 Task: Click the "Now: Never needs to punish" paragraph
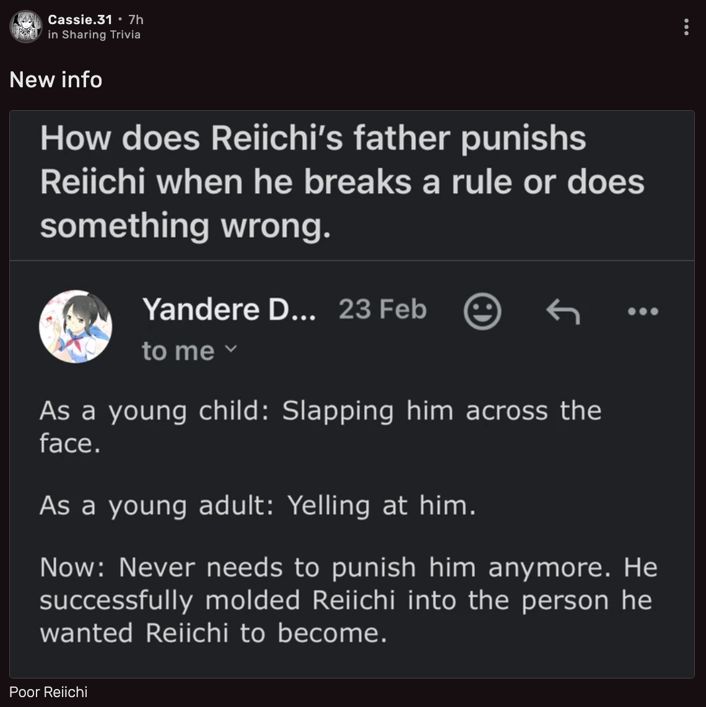pyautogui.click(x=347, y=600)
